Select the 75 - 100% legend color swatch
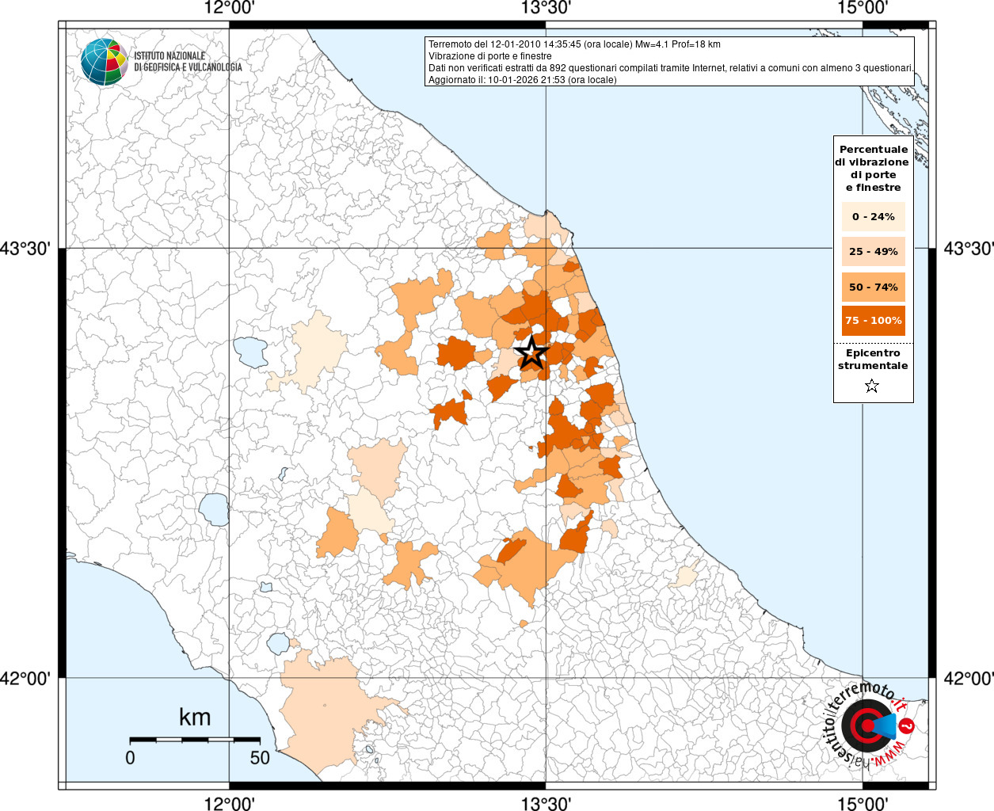 coord(873,321)
